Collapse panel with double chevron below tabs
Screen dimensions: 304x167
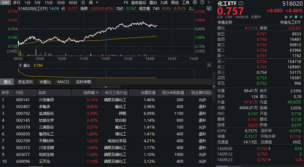(x=106, y=87)
